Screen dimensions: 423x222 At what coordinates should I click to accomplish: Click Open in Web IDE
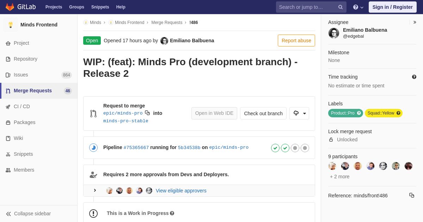214,113
